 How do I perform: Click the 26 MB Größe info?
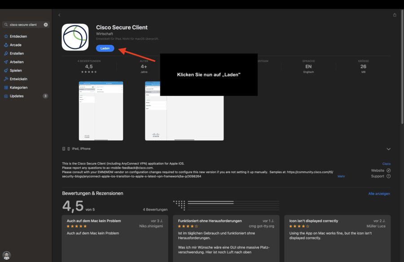[x=363, y=67]
